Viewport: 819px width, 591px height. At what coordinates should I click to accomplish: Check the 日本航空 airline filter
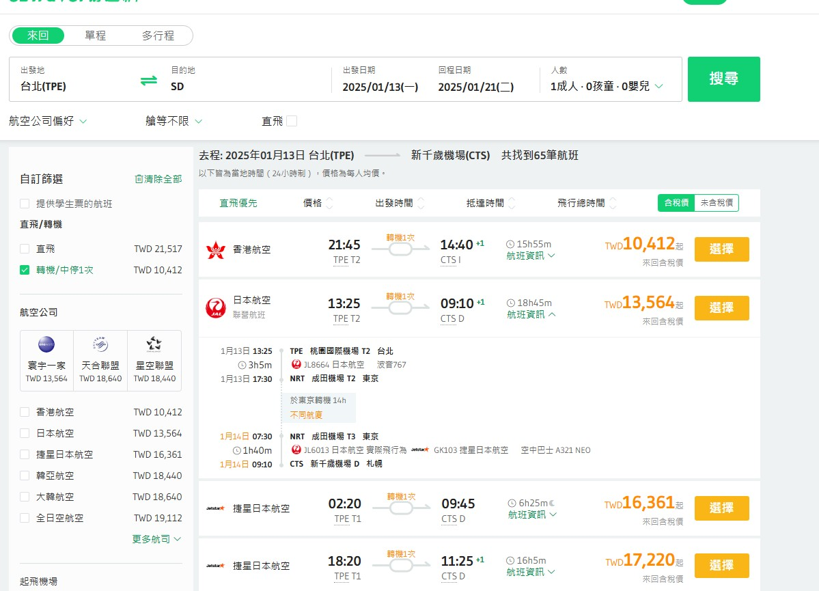coord(25,433)
